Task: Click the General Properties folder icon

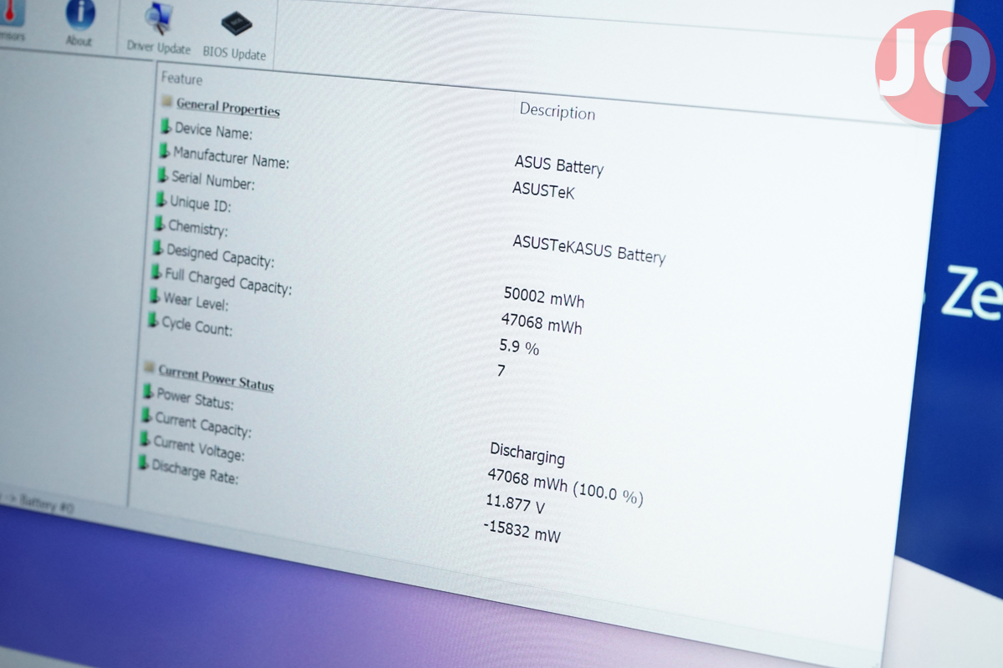Action: click(x=166, y=102)
